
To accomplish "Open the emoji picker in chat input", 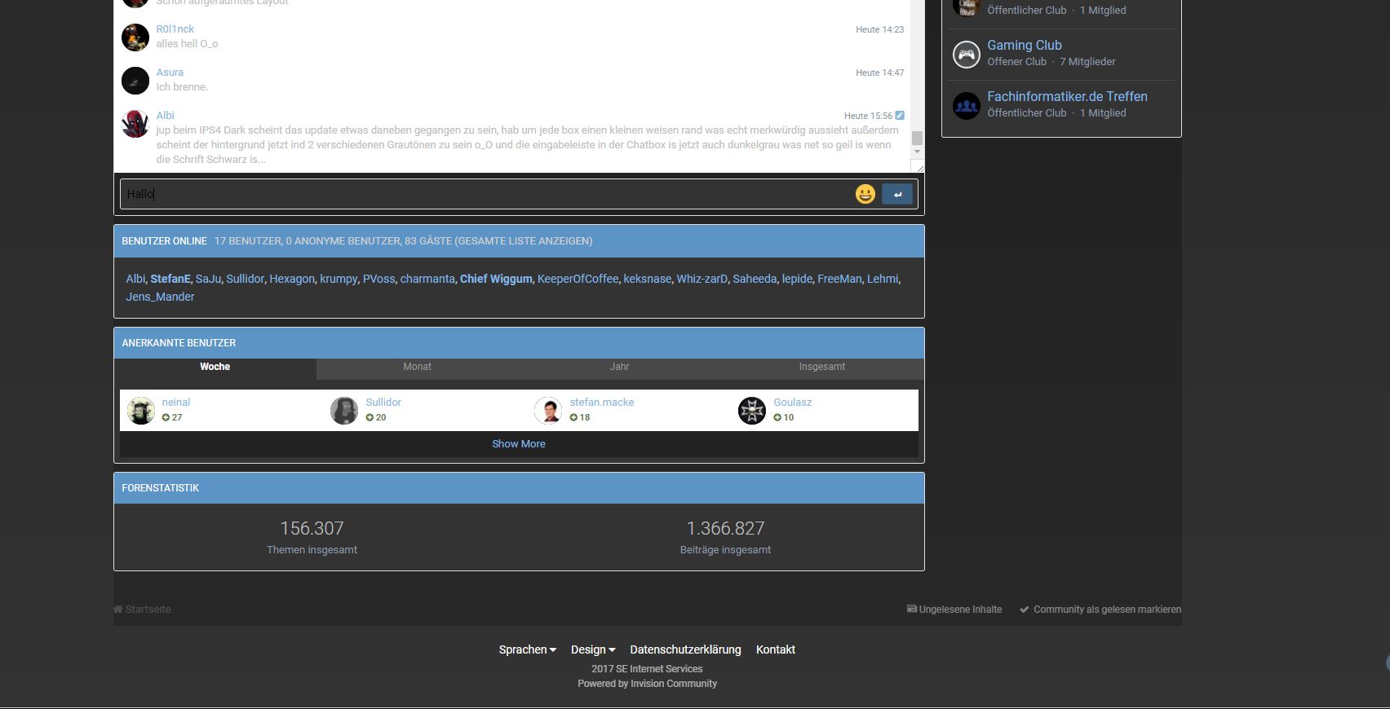I will point(865,194).
